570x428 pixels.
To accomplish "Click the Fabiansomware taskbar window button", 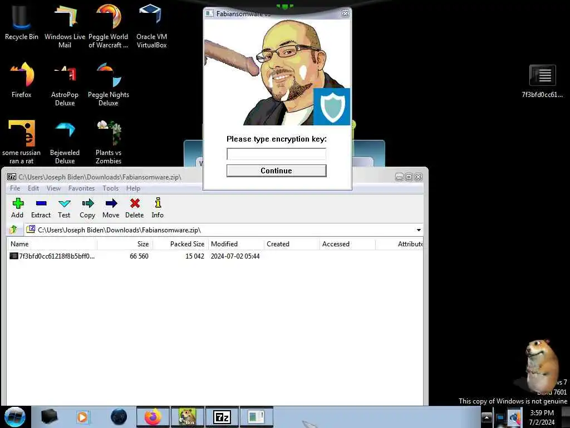I will coord(256,417).
